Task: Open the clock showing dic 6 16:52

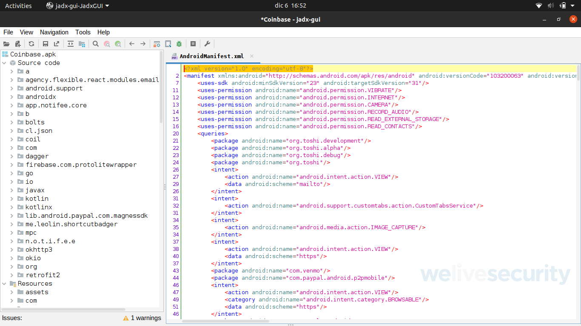Action: [290, 6]
